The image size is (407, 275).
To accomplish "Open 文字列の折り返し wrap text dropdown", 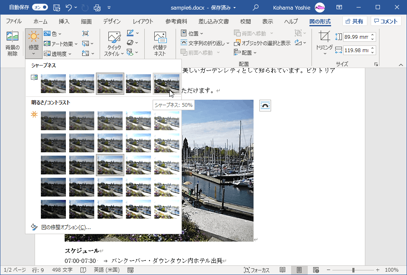I will 205,43.
